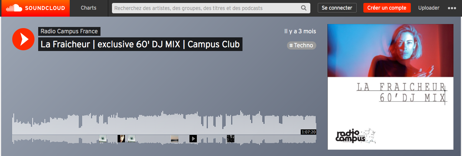
Task: Open the SoundCloud logo home link
Action: pyautogui.click(x=36, y=8)
